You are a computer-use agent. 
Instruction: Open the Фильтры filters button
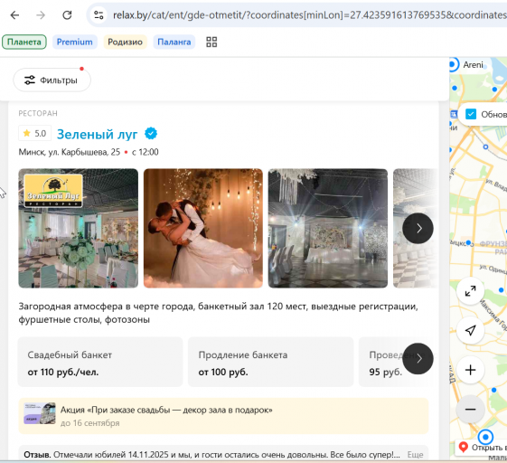point(52,80)
